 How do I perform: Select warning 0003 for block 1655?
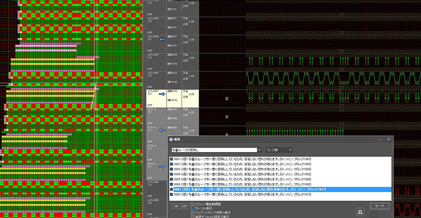(x=242, y=169)
